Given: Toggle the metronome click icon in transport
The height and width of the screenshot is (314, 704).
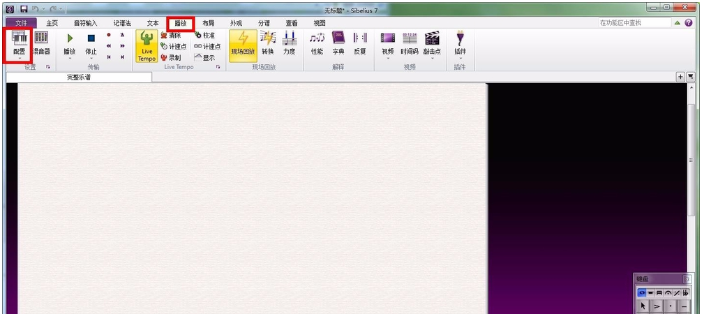Looking at the screenshot, I should coord(122,35).
